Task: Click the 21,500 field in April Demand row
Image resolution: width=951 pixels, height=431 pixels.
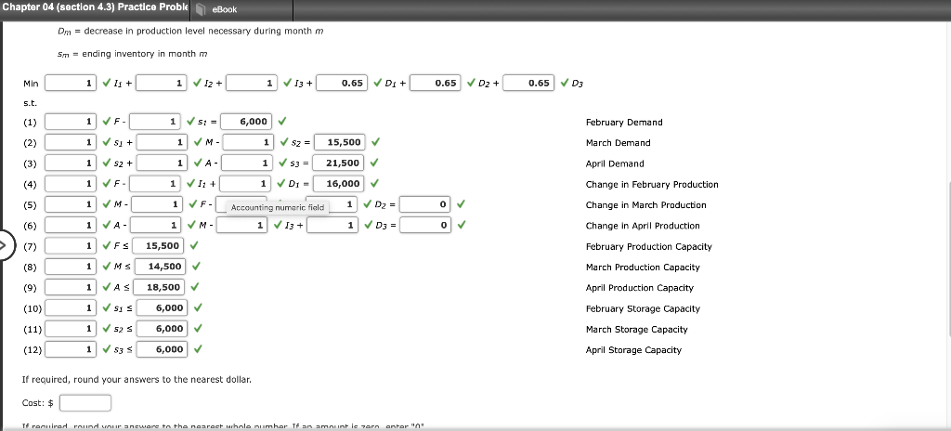Action: tap(338, 163)
